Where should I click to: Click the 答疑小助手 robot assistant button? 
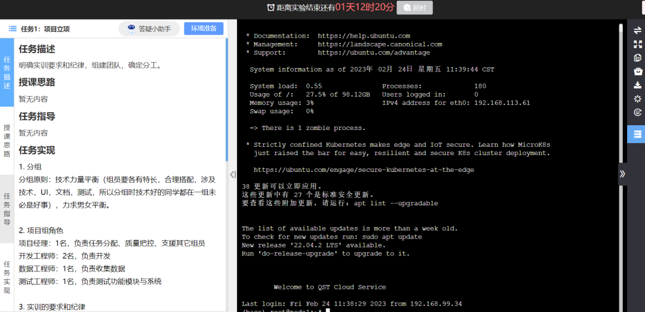point(149,29)
